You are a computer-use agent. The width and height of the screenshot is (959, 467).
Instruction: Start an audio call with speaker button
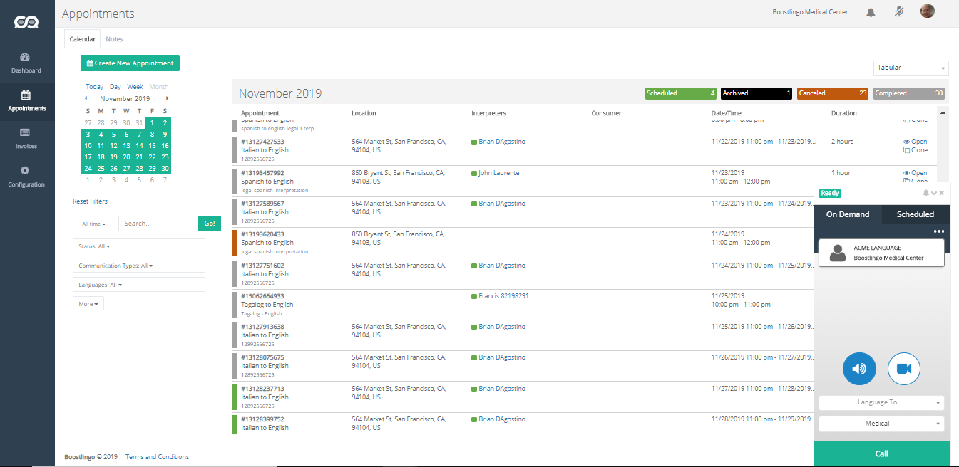pyautogui.click(x=859, y=368)
